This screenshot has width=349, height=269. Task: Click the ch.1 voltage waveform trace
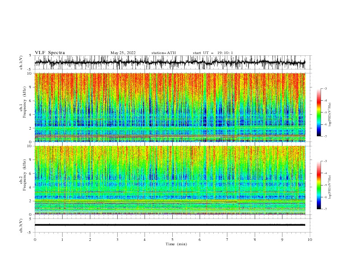tap(170, 62)
